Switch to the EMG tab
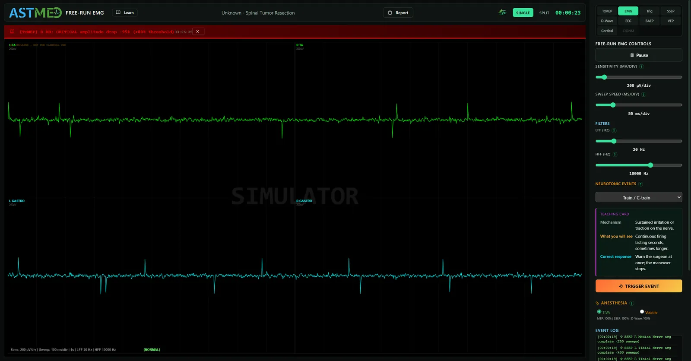The height and width of the screenshot is (361, 691). tap(628, 11)
